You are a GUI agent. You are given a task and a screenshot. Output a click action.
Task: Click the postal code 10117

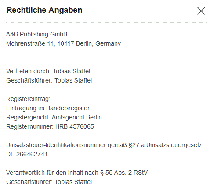[65, 43]
